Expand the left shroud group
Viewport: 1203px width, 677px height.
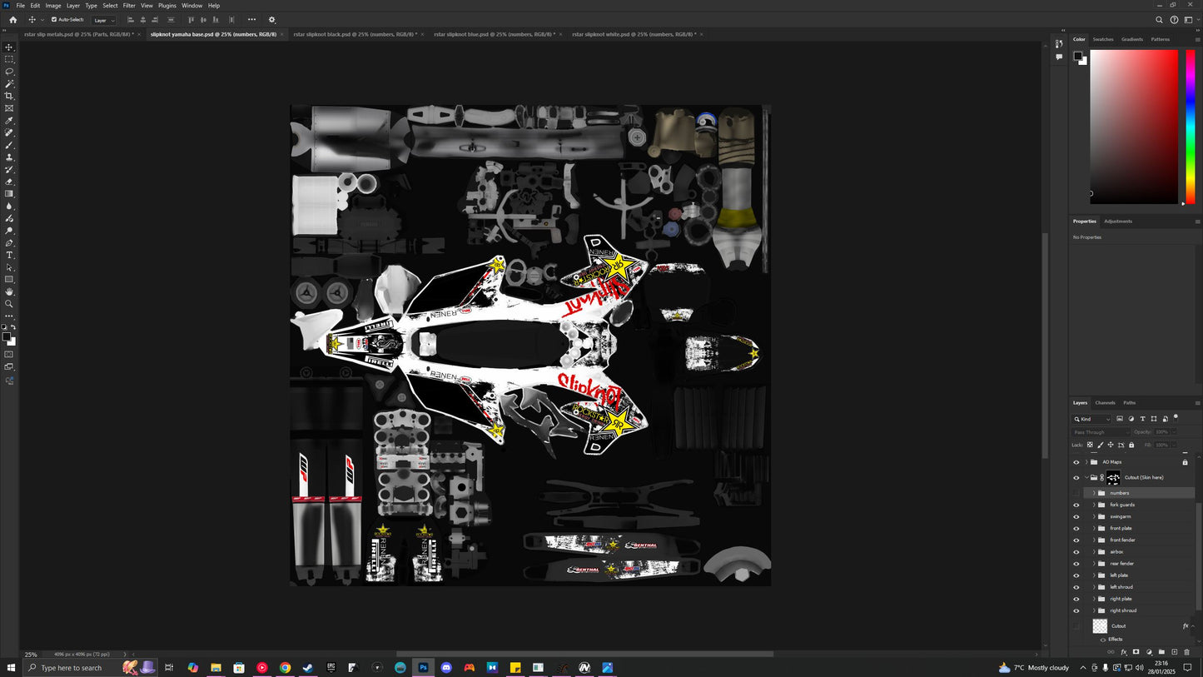pos(1094,587)
